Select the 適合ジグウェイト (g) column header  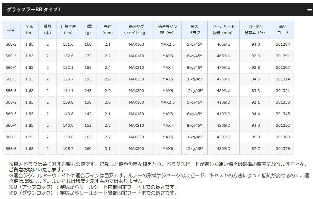pyautogui.click(x=136, y=30)
